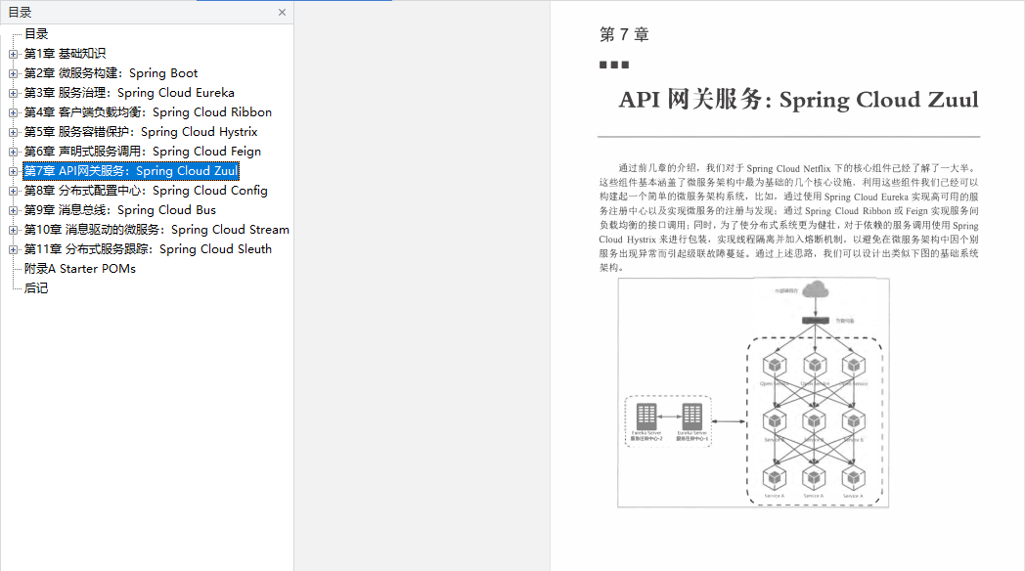The width and height of the screenshot is (1025, 571).
Task: Click the API 网关服务 chapter title
Action: point(798,100)
